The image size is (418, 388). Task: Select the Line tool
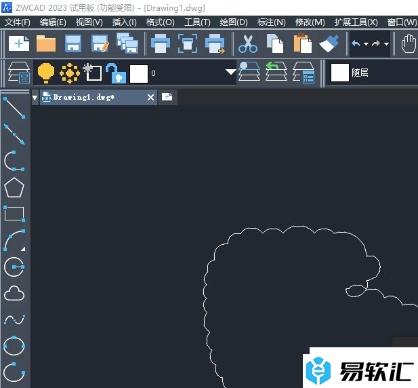pyautogui.click(x=14, y=108)
